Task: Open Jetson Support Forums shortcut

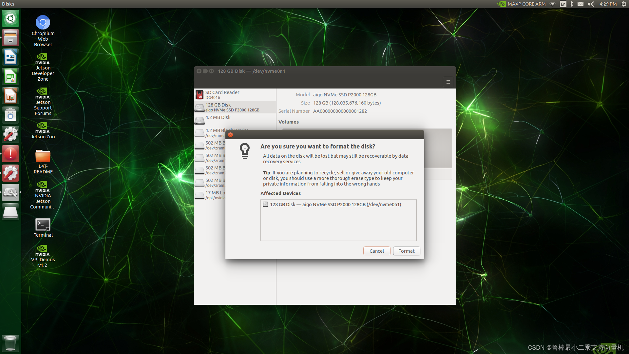Action: tap(43, 101)
